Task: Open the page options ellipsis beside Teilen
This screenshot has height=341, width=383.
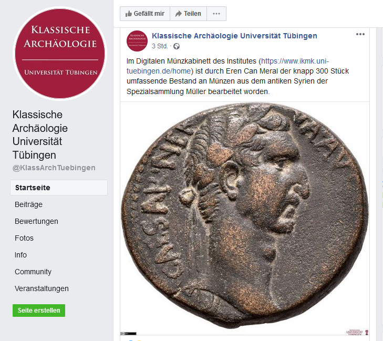Action: [x=216, y=14]
